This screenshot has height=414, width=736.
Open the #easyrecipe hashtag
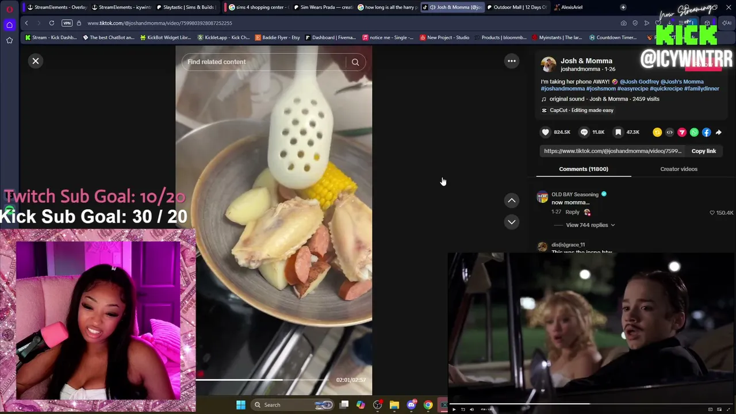click(x=632, y=89)
